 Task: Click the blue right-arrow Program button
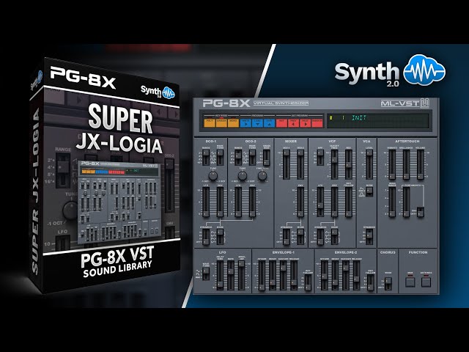click(x=245, y=122)
